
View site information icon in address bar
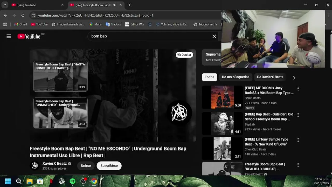[33, 15]
